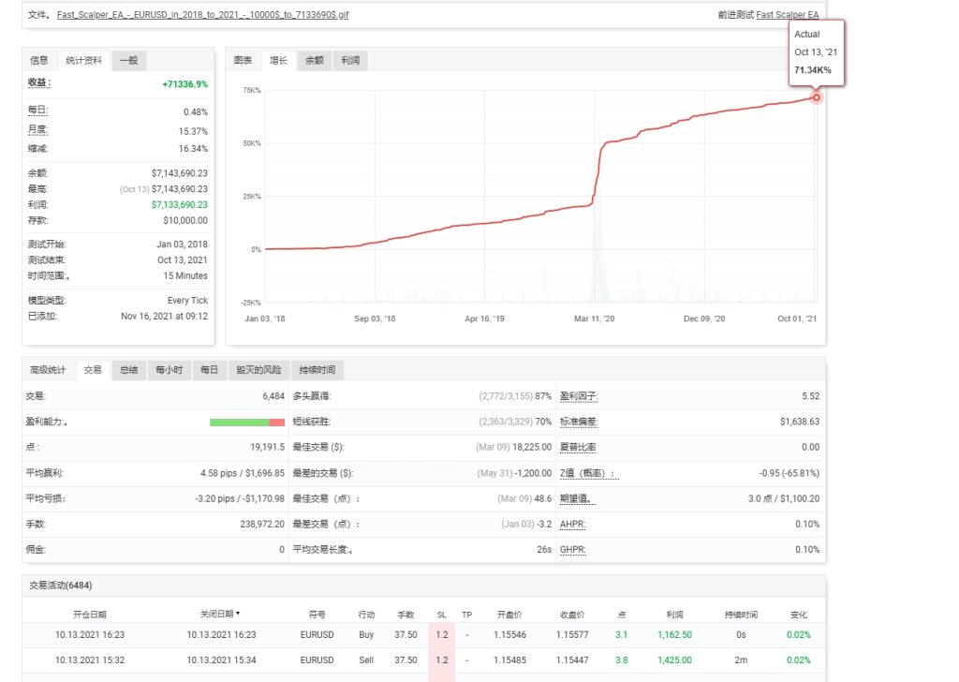959x682 pixels.
Task: Open the 前进测试 Fast Scalper EA link
Action: (x=788, y=15)
